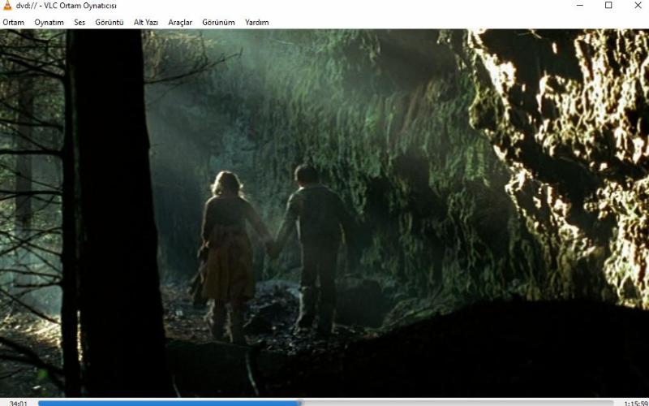Click the girl in the yellow skirt
This screenshot has width=649, height=406.
pyautogui.click(x=227, y=252)
